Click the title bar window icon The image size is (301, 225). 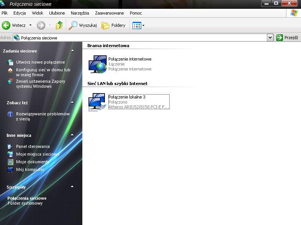2,4
